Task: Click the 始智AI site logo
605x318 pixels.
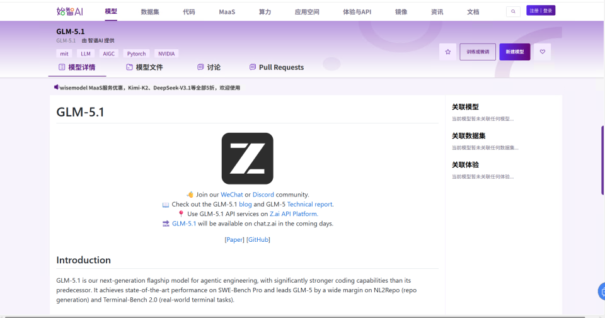Action: [x=70, y=11]
